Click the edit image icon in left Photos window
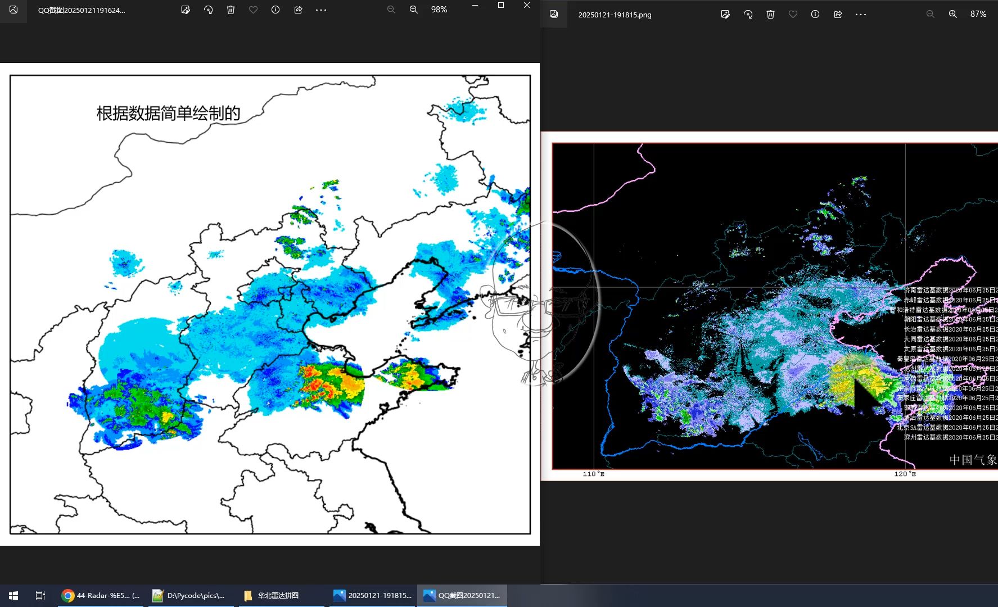The height and width of the screenshot is (607, 998). [x=186, y=10]
